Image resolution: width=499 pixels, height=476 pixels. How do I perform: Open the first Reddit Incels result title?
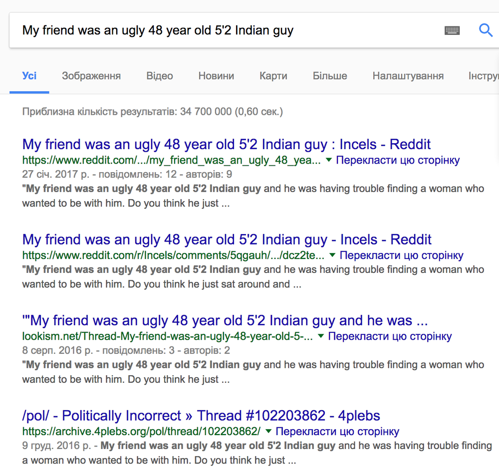pos(227,145)
